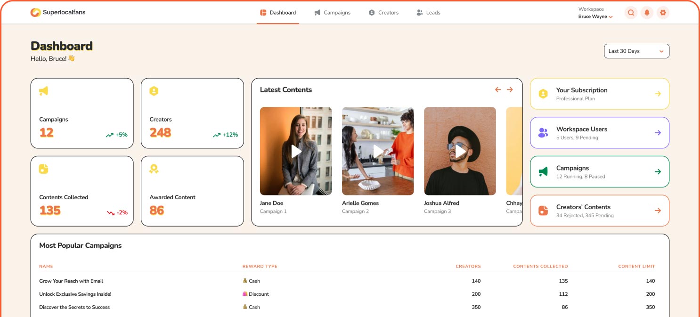Open Grow Your Reach with Email campaign
This screenshot has height=317, width=700.
[x=71, y=281]
